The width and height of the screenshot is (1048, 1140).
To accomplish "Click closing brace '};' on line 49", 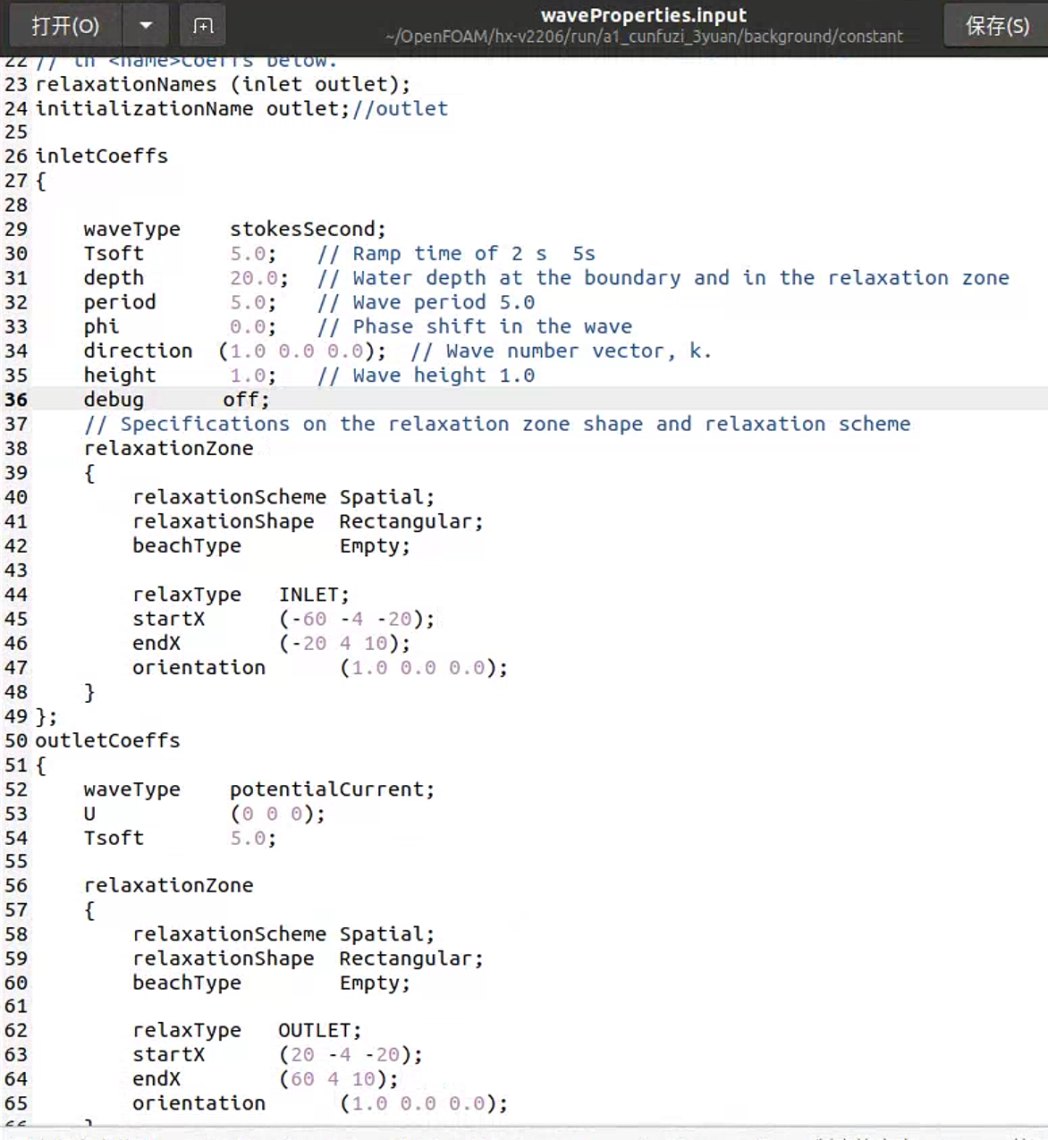I will 46,716.
